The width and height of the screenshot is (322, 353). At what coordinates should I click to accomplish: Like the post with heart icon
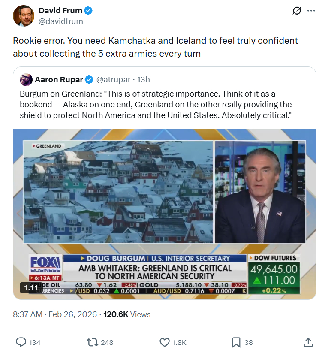[x=165, y=342]
